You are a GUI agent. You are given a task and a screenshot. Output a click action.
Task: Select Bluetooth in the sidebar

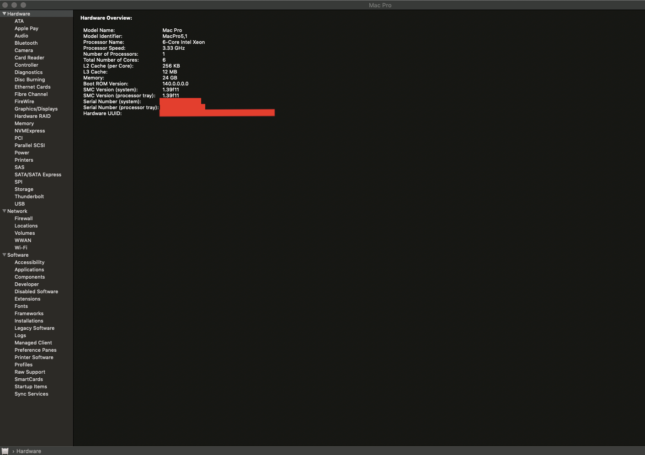coord(26,43)
